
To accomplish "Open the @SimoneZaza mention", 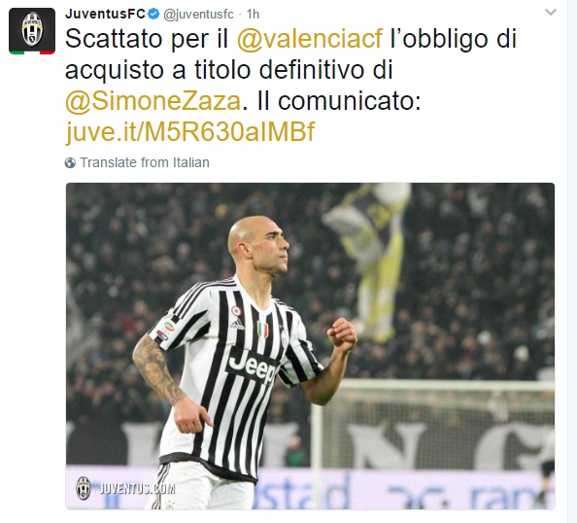I will (153, 101).
